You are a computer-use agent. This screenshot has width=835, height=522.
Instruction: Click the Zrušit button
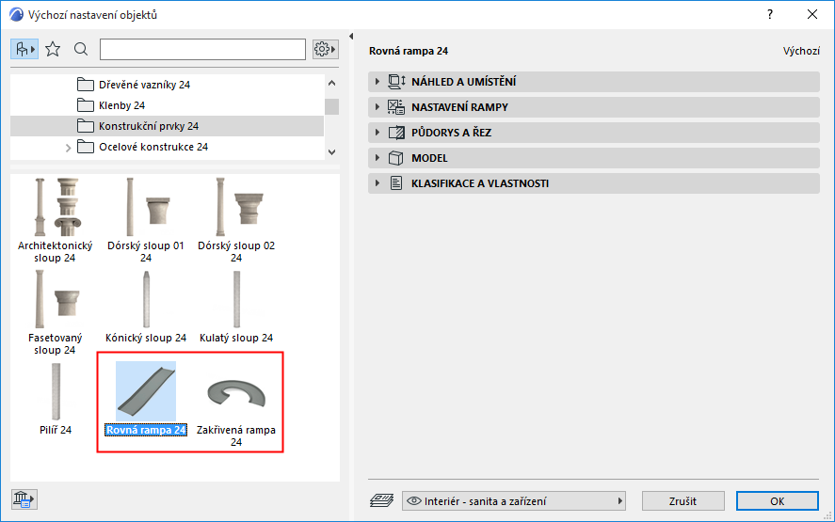tap(683, 501)
